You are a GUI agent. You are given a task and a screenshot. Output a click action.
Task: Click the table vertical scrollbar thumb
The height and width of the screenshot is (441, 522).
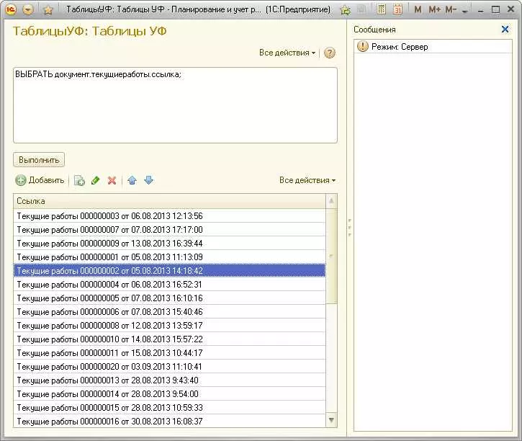point(331,256)
